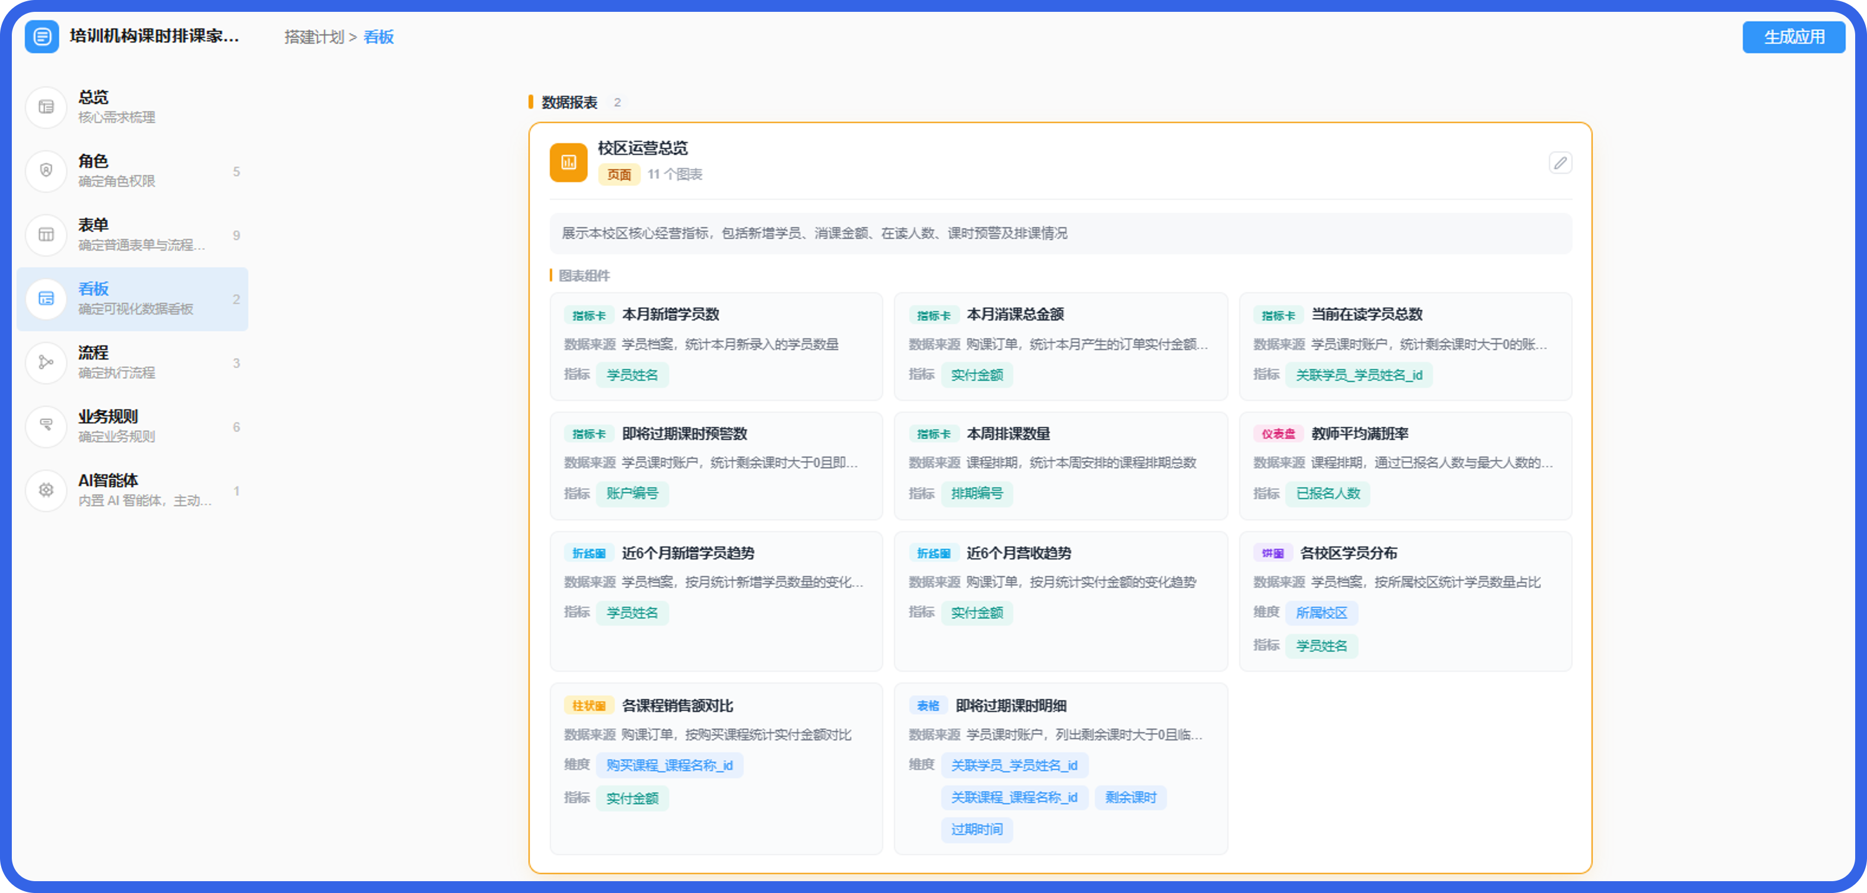Open the 流程 menu entry
Screen dimensions: 1867x893
click(x=132, y=363)
